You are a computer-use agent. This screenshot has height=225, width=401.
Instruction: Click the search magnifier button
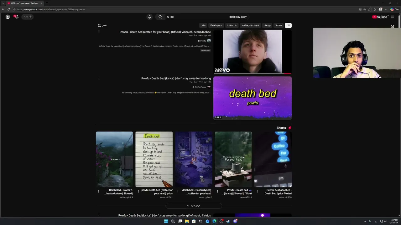point(160,17)
